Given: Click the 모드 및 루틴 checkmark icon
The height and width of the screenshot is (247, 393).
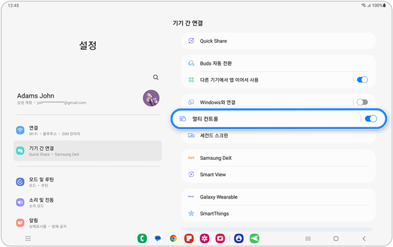Looking at the screenshot, I should click(20, 181).
